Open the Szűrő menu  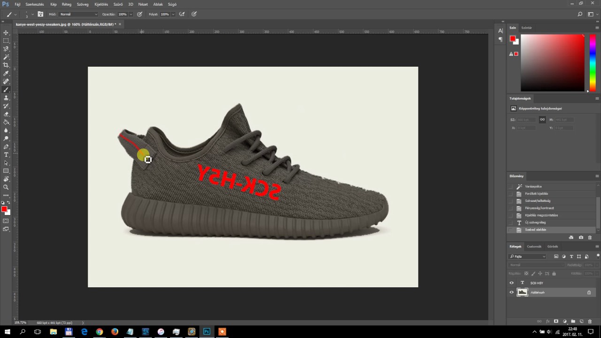pos(118,4)
